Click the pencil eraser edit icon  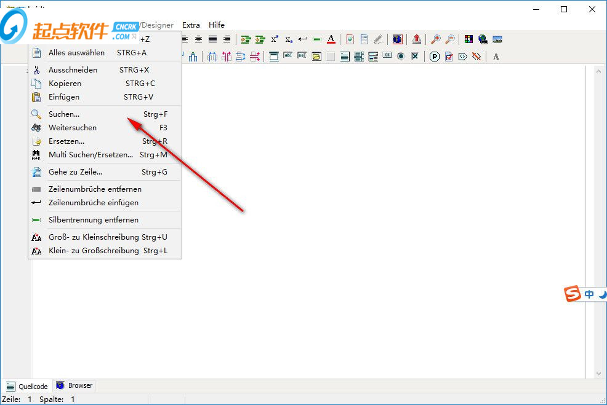pyautogui.click(x=378, y=39)
